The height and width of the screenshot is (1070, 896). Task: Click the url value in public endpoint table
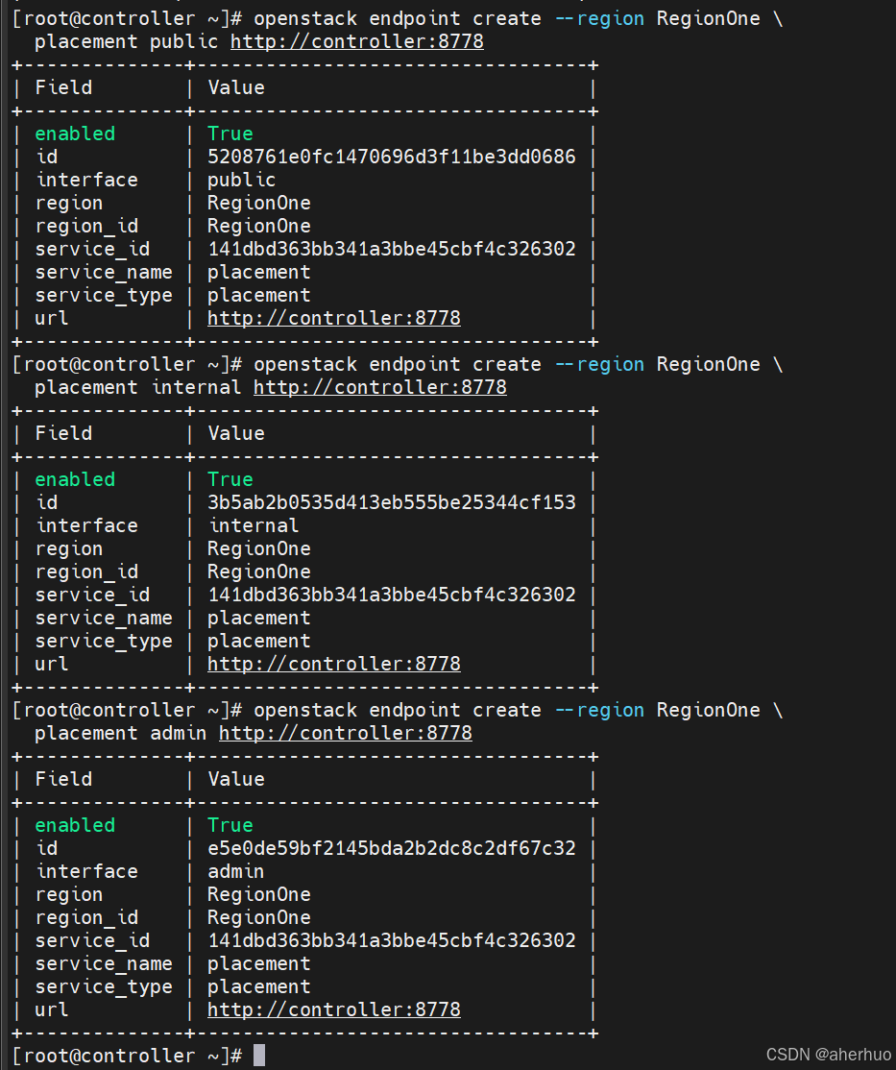pos(333,319)
